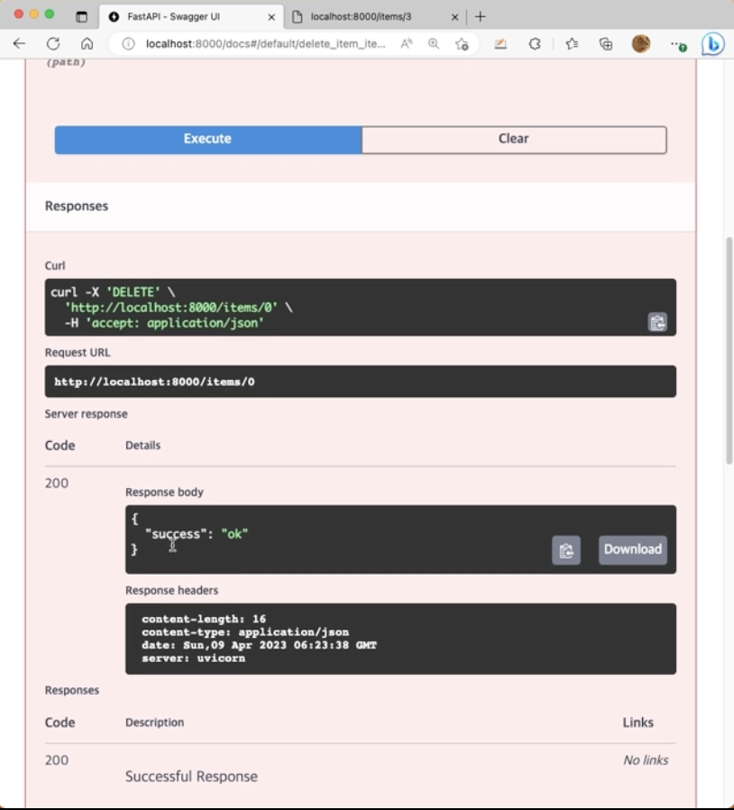This screenshot has width=734, height=810.
Task: Open the Favorites list icon
Action: [572, 44]
